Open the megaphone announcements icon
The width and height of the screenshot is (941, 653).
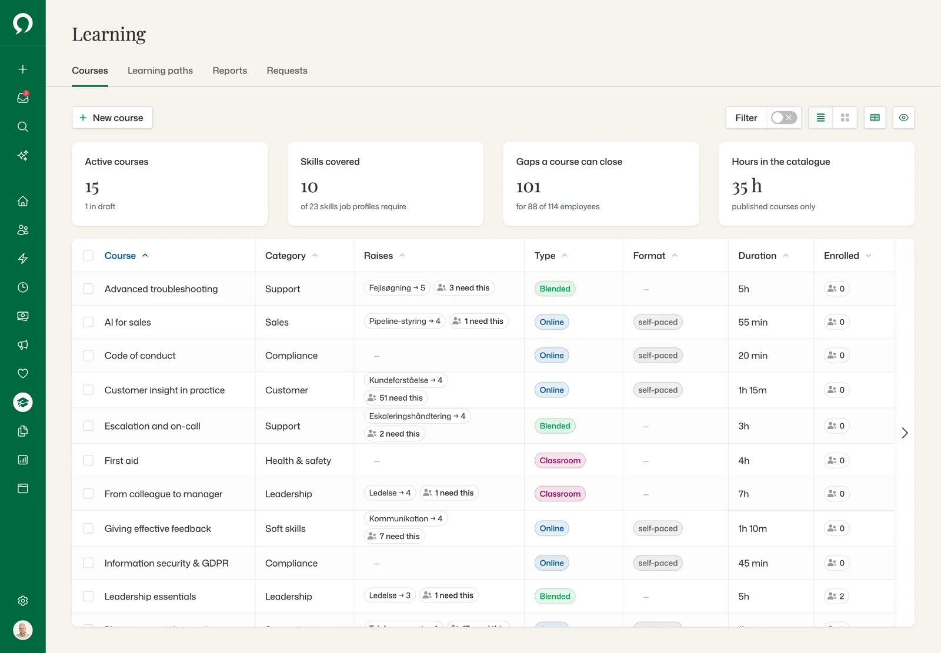pos(23,345)
